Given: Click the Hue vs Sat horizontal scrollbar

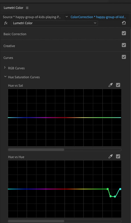Looking at the screenshot, I should [65, 150].
